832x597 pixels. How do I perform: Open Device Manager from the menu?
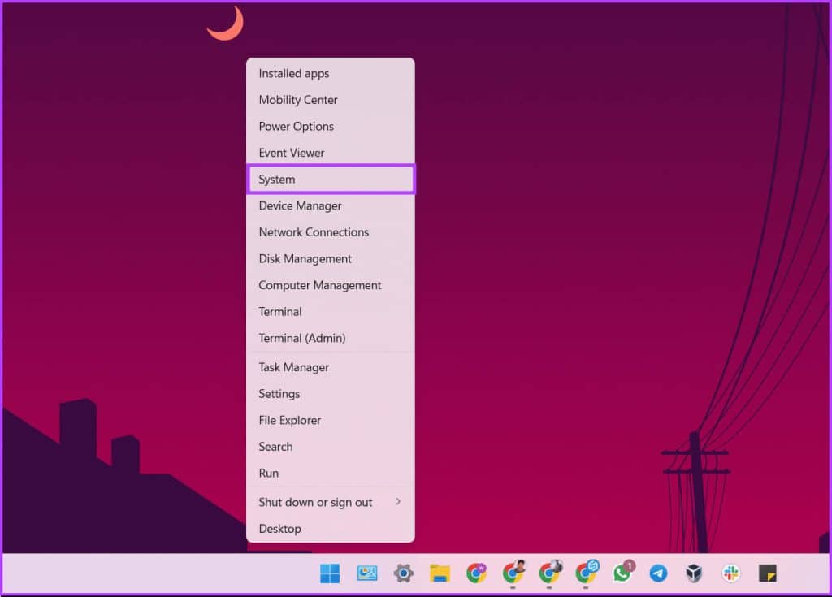pyautogui.click(x=331, y=205)
